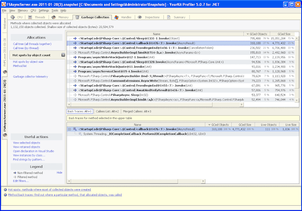Open the Welcome side tab

tap(5, 24)
